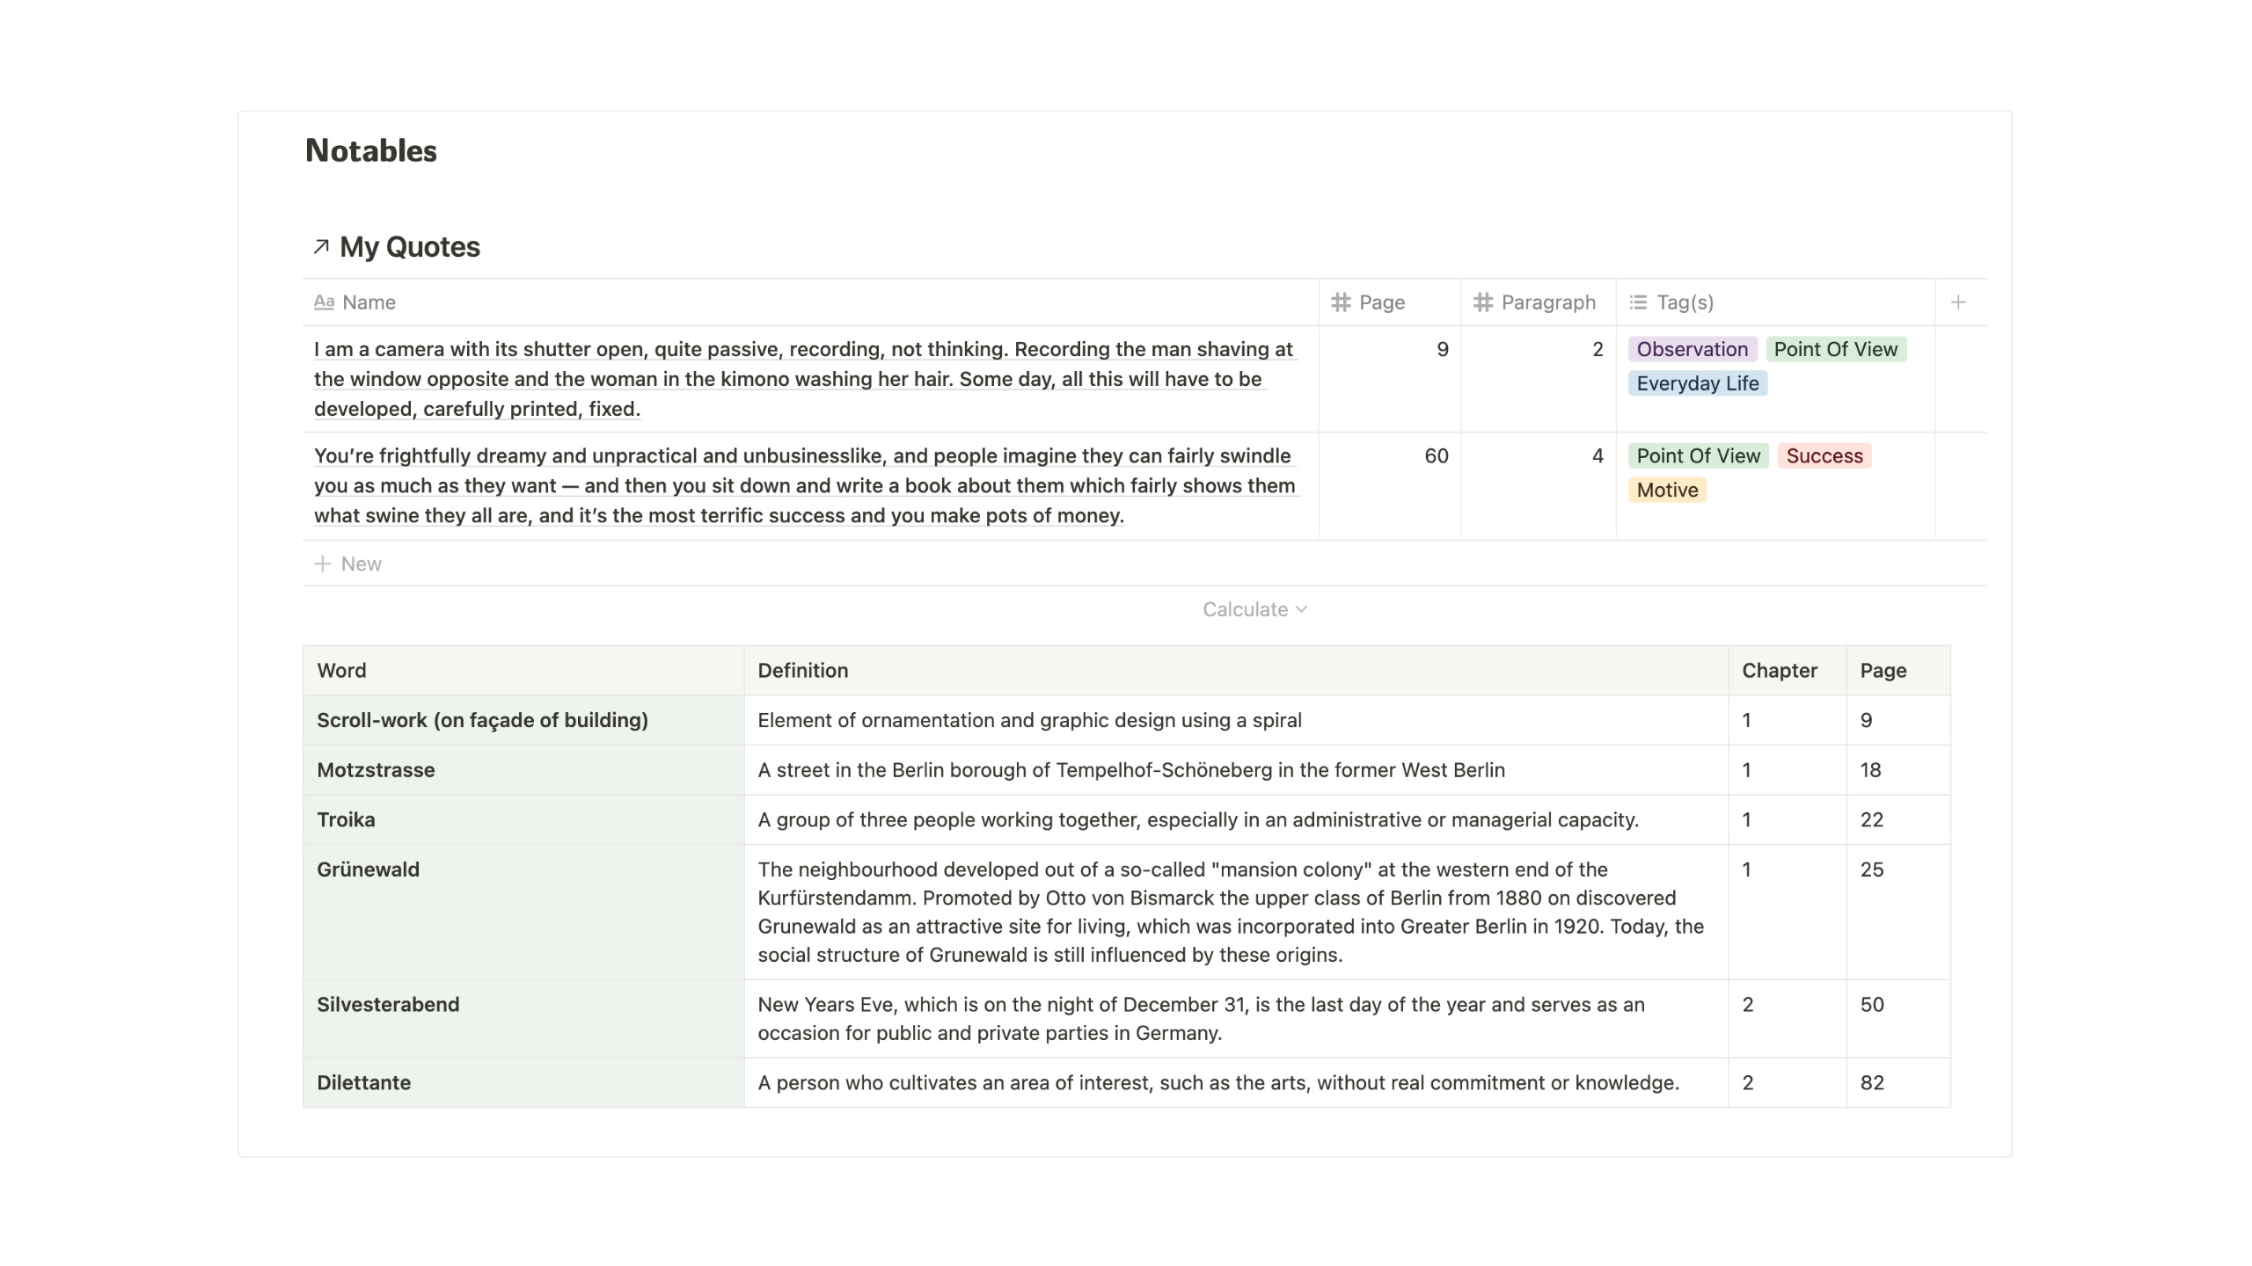
Task: Click the Motzstrasse word cell
Action: pyautogui.click(x=523, y=770)
